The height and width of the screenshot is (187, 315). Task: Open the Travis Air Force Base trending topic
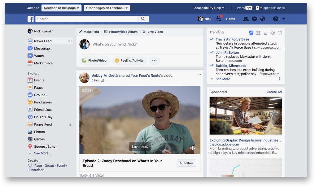[x=232, y=39]
